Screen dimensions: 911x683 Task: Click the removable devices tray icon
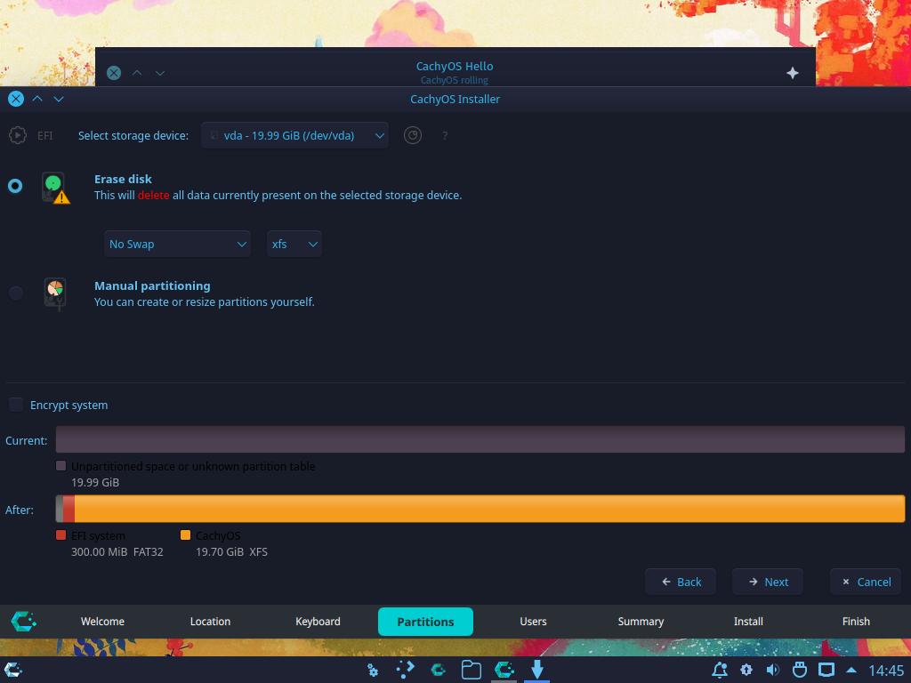point(800,671)
